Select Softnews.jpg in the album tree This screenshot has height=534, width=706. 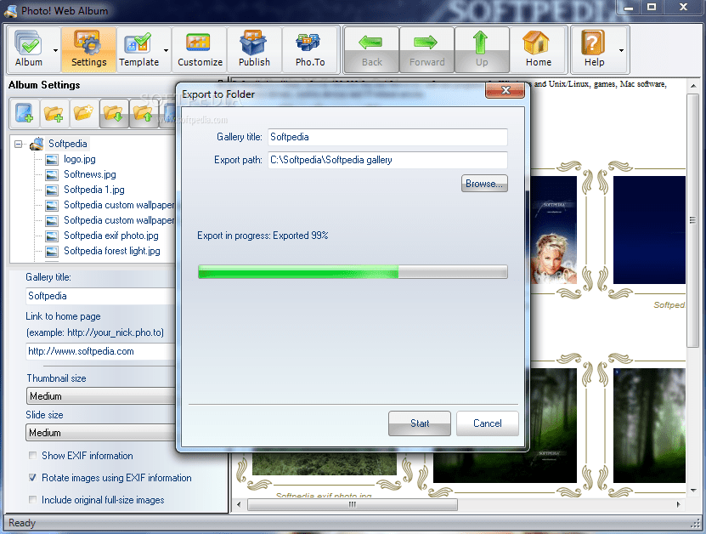tap(89, 175)
